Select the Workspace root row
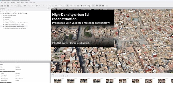Image resolution: width=173 pixels, height=97 pixels. click(8, 12)
